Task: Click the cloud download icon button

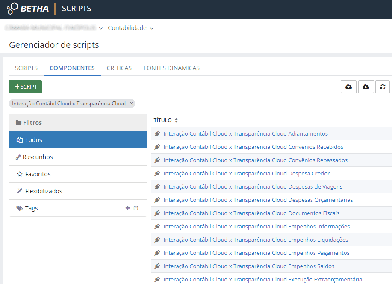Action: click(x=366, y=87)
